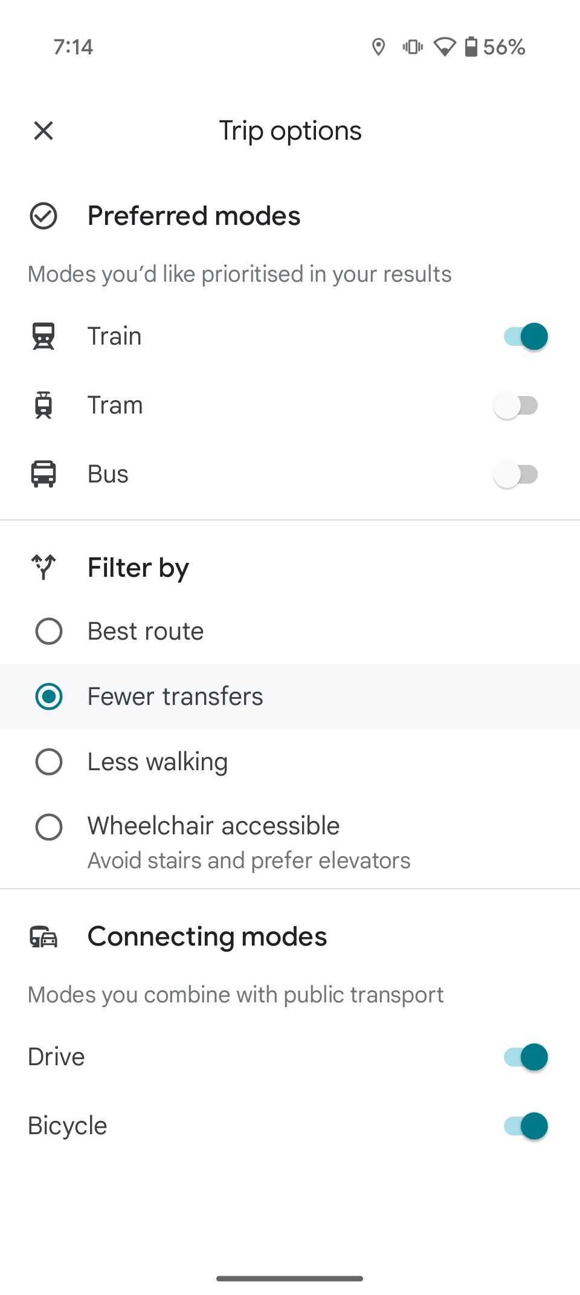Select Less walking filter

tap(290, 762)
